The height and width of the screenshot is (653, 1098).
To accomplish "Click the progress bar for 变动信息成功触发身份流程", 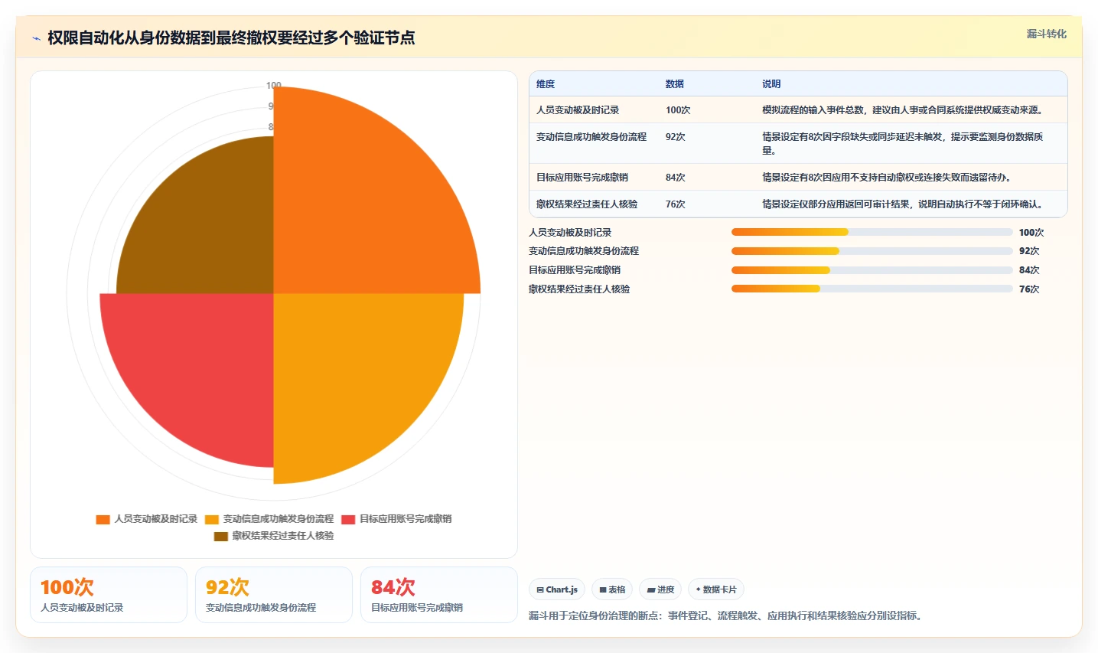I will (872, 251).
